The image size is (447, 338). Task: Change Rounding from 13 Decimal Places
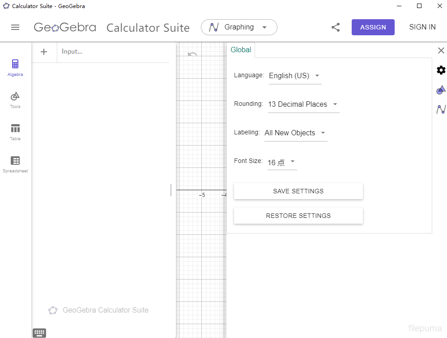coord(303,104)
